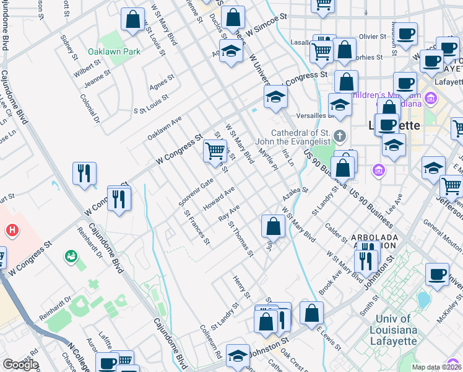Open the green duck park marker near Reinhardt Dr
Viewport: 463px width, 372px height.
(x=71, y=257)
